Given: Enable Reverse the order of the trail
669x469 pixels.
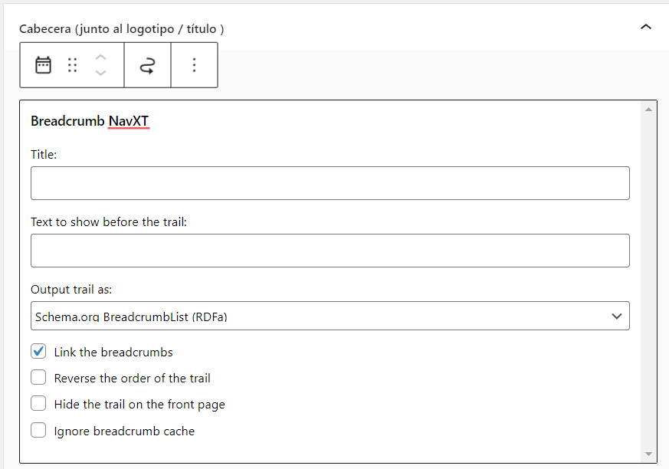Looking at the screenshot, I should (x=38, y=377).
